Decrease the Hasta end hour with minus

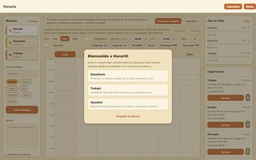(158, 39)
